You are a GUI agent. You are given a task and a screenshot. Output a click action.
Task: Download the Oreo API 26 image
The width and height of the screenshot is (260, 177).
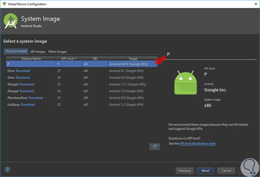click(x=23, y=78)
